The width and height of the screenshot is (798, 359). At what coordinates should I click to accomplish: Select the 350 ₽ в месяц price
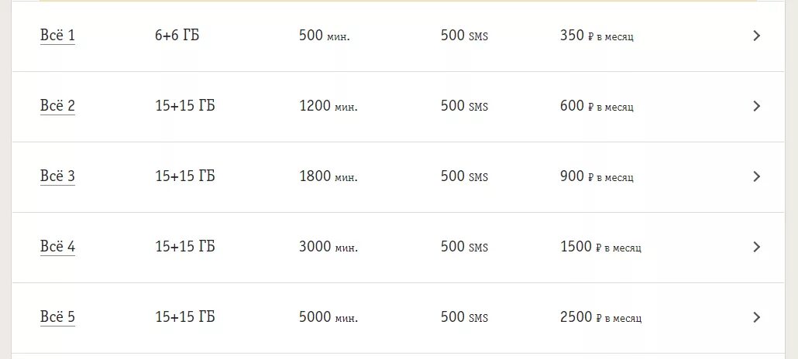pyautogui.click(x=597, y=36)
